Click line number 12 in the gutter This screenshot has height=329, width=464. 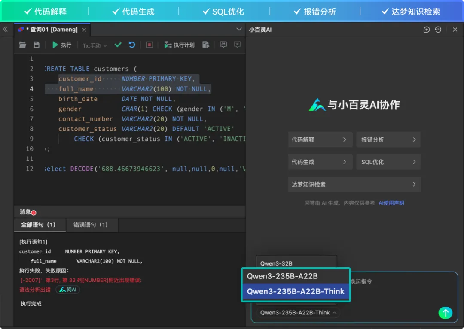click(x=30, y=169)
